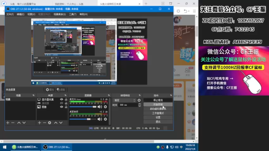Increase 时长 duration with up arrow
The height and width of the screenshot is (151, 269).
pos(140,104)
